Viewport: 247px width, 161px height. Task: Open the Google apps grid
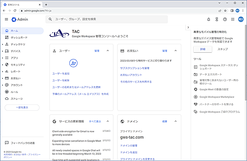233,19
